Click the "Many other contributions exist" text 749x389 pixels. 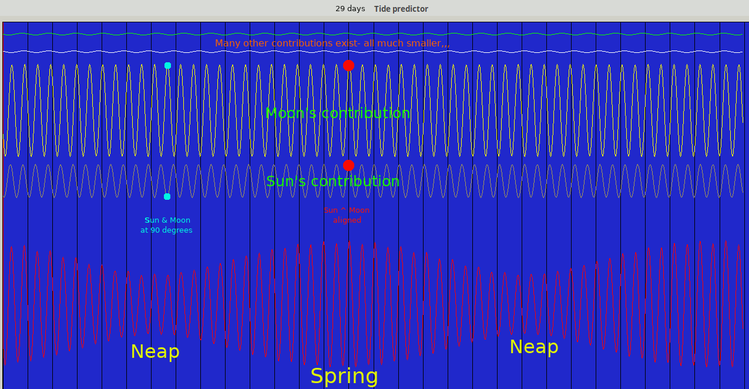pyautogui.click(x=332, y=43)
